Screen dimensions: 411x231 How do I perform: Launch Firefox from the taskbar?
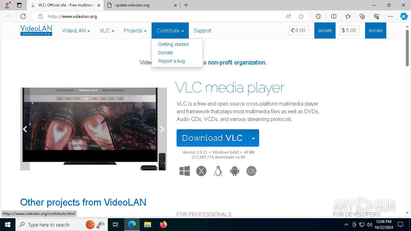pos(163,225)
